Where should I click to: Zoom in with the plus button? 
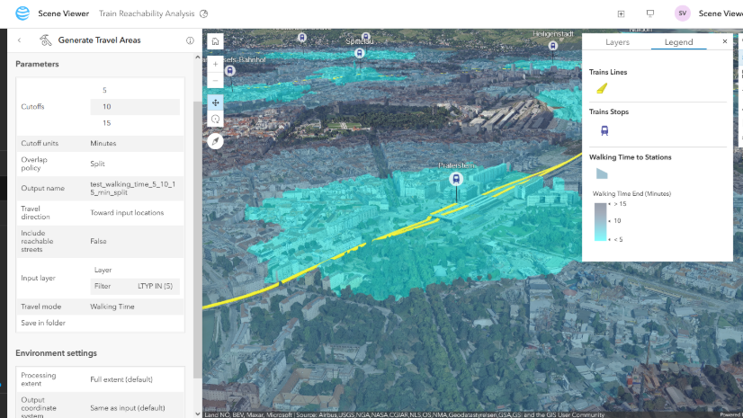tap(215, 64)
